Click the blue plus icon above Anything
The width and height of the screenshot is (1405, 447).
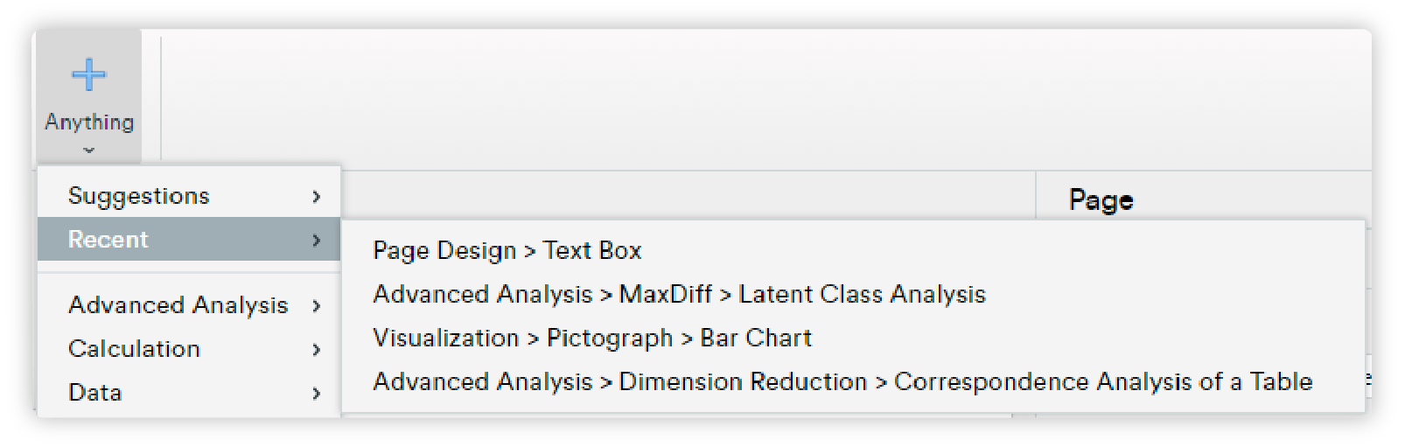pyautogui.click(x=88, y=74)
